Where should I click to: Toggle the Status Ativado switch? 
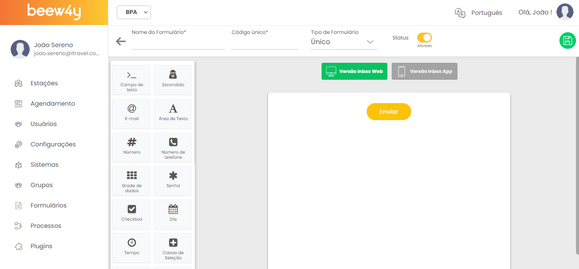[424, 37]
